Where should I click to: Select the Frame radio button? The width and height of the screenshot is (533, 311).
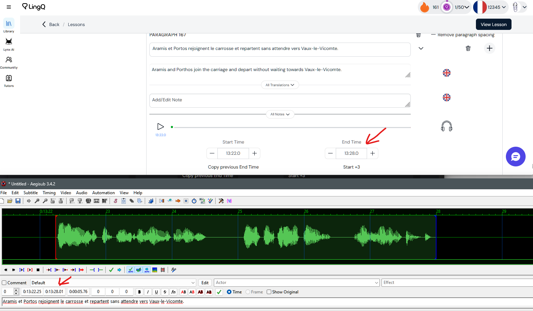coord(248,292)
